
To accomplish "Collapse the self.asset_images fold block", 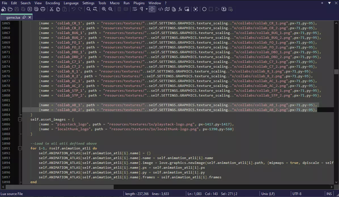I will pyautogui.click(x=20, y=119).
